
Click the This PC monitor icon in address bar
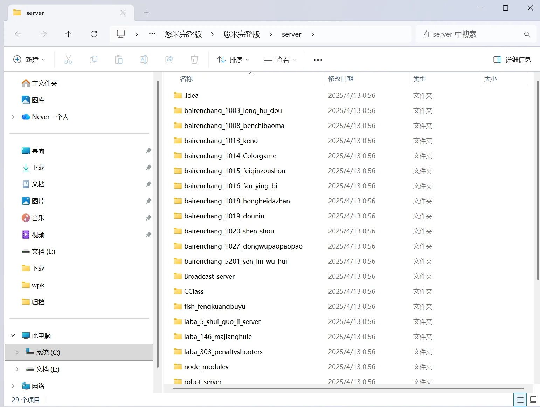tap(121, 34)
